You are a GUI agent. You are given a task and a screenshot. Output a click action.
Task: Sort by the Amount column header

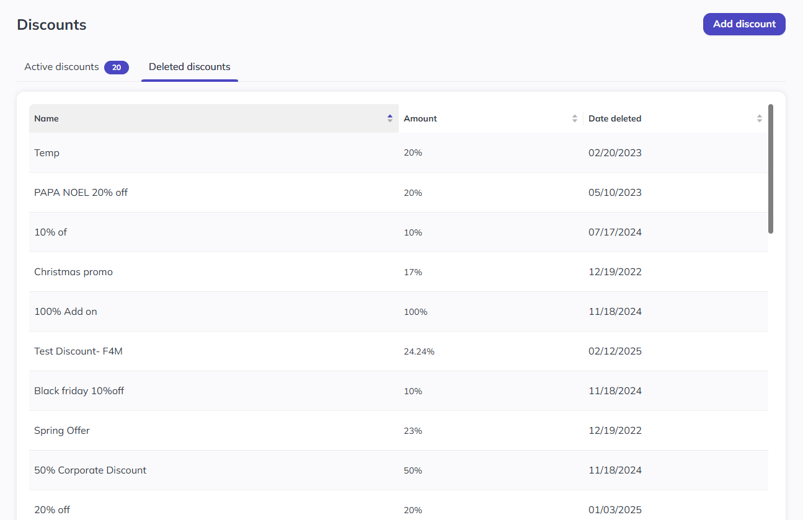(x=490, y=118)
